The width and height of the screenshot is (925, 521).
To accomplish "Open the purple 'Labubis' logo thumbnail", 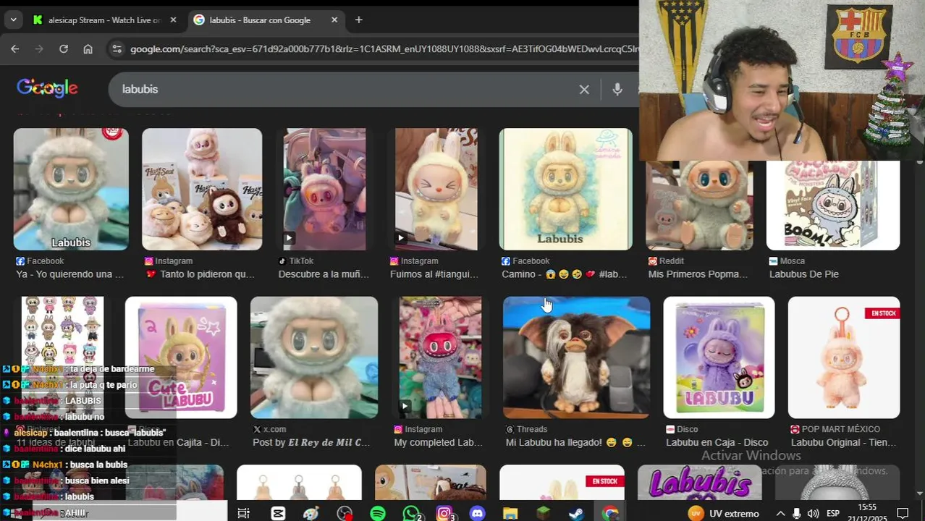I will pos(699,483).
